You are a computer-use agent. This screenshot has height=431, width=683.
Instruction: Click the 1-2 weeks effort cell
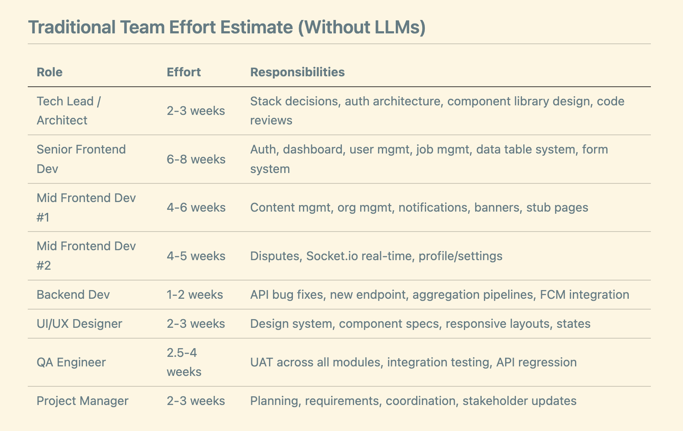click(195, 295)
